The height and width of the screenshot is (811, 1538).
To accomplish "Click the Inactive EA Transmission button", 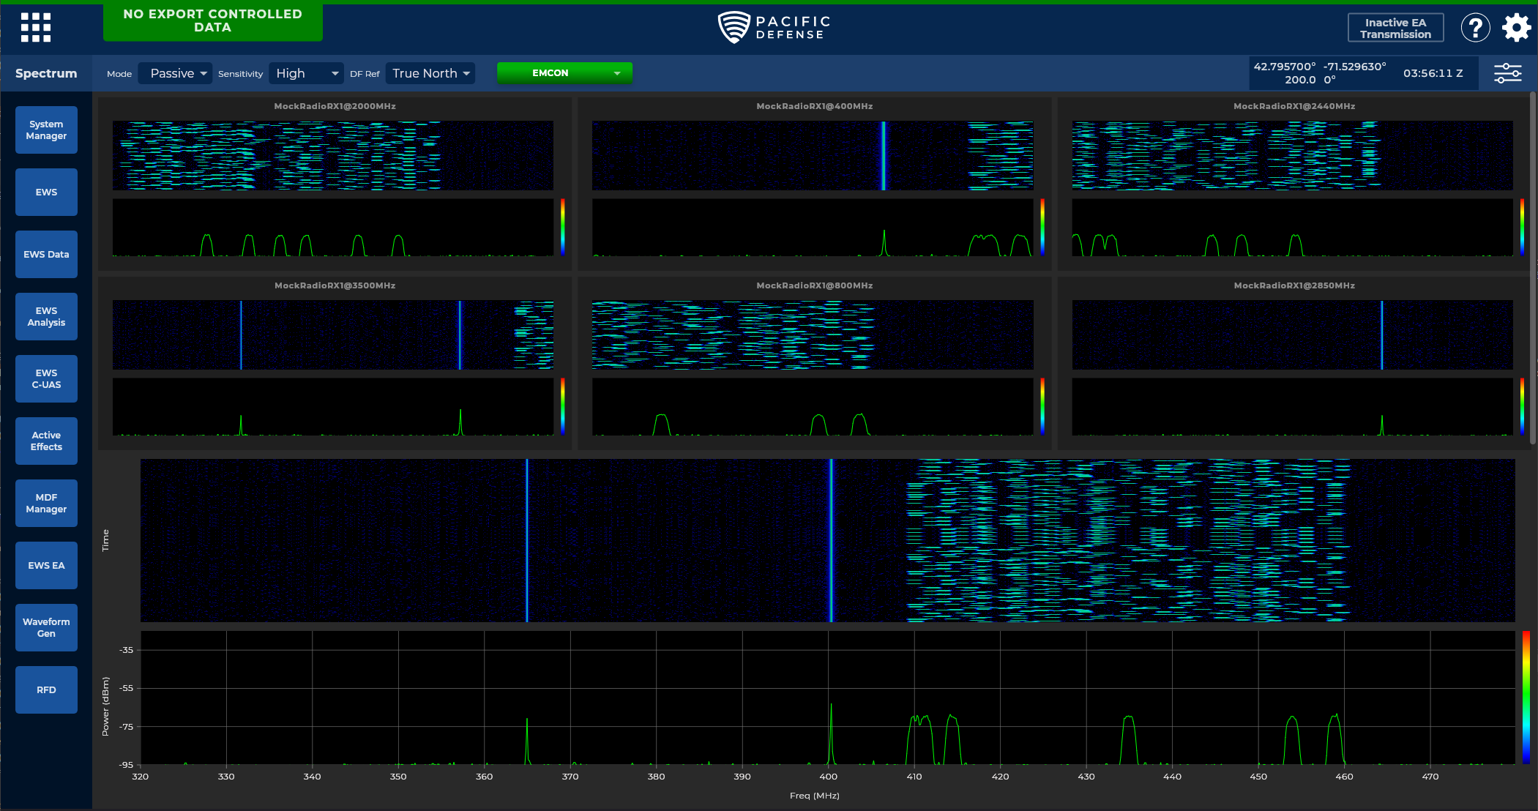I will point(1395,28).
